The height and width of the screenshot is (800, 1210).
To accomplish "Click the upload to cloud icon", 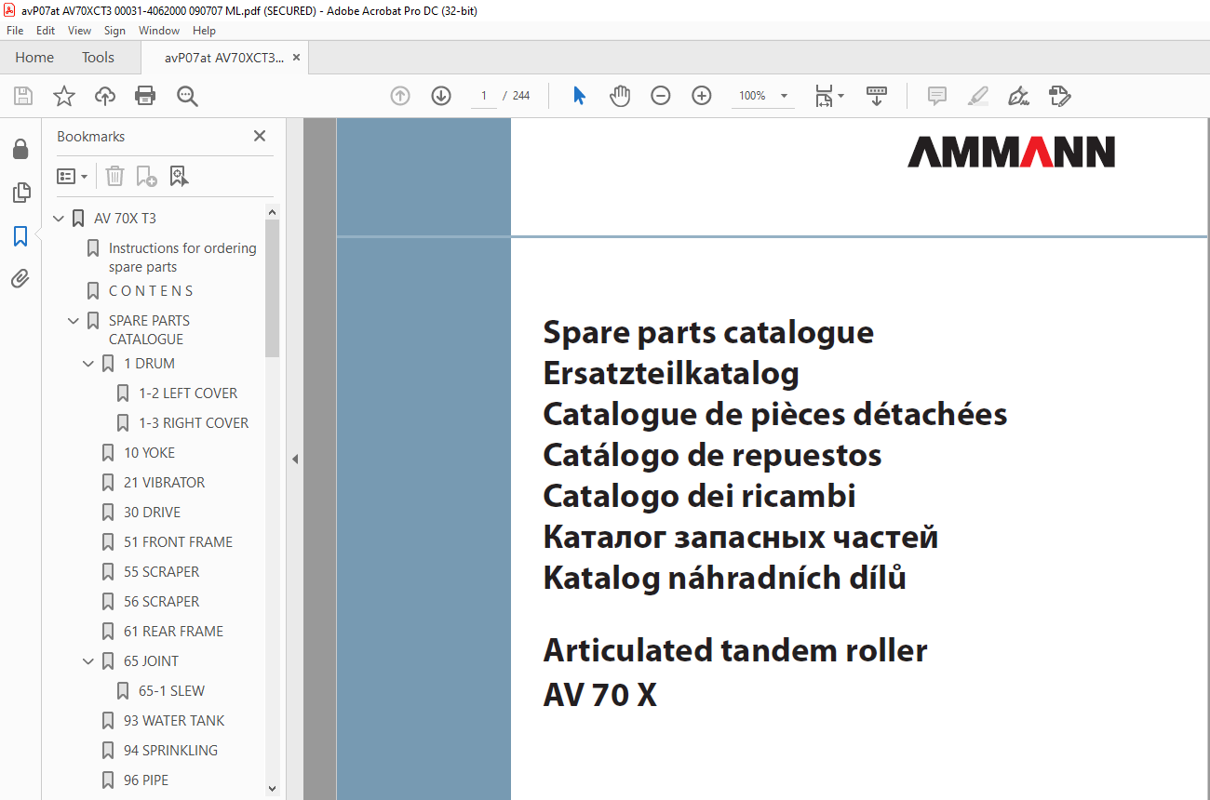I will click(105, 96).
